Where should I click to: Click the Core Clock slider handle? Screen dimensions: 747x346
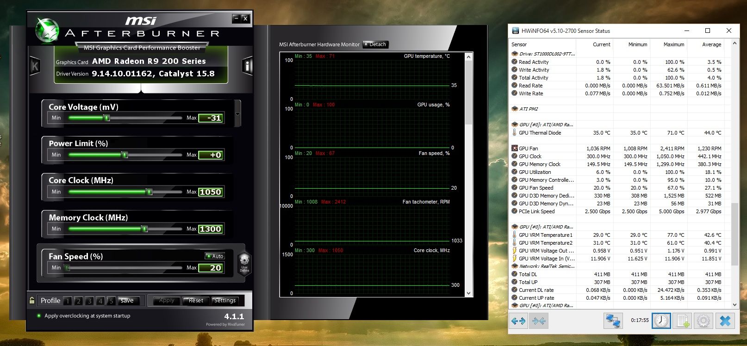pyautogui.click(x=149, y=192)
